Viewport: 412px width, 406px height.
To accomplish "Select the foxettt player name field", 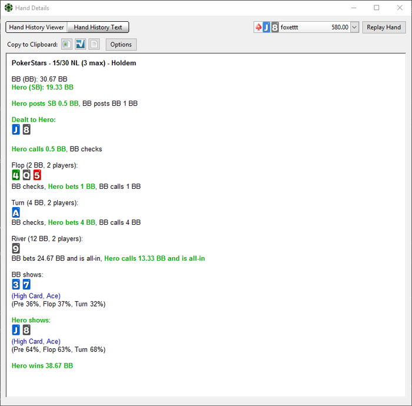I will [x=290, y=27].
